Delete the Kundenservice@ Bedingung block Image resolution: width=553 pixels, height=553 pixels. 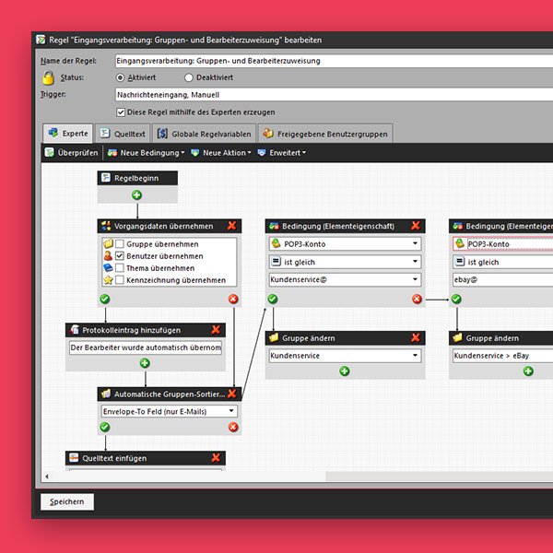(x=416, y=226)
